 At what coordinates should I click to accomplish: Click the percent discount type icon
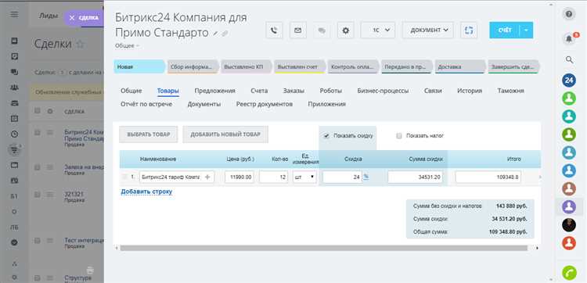pos(366,177)
